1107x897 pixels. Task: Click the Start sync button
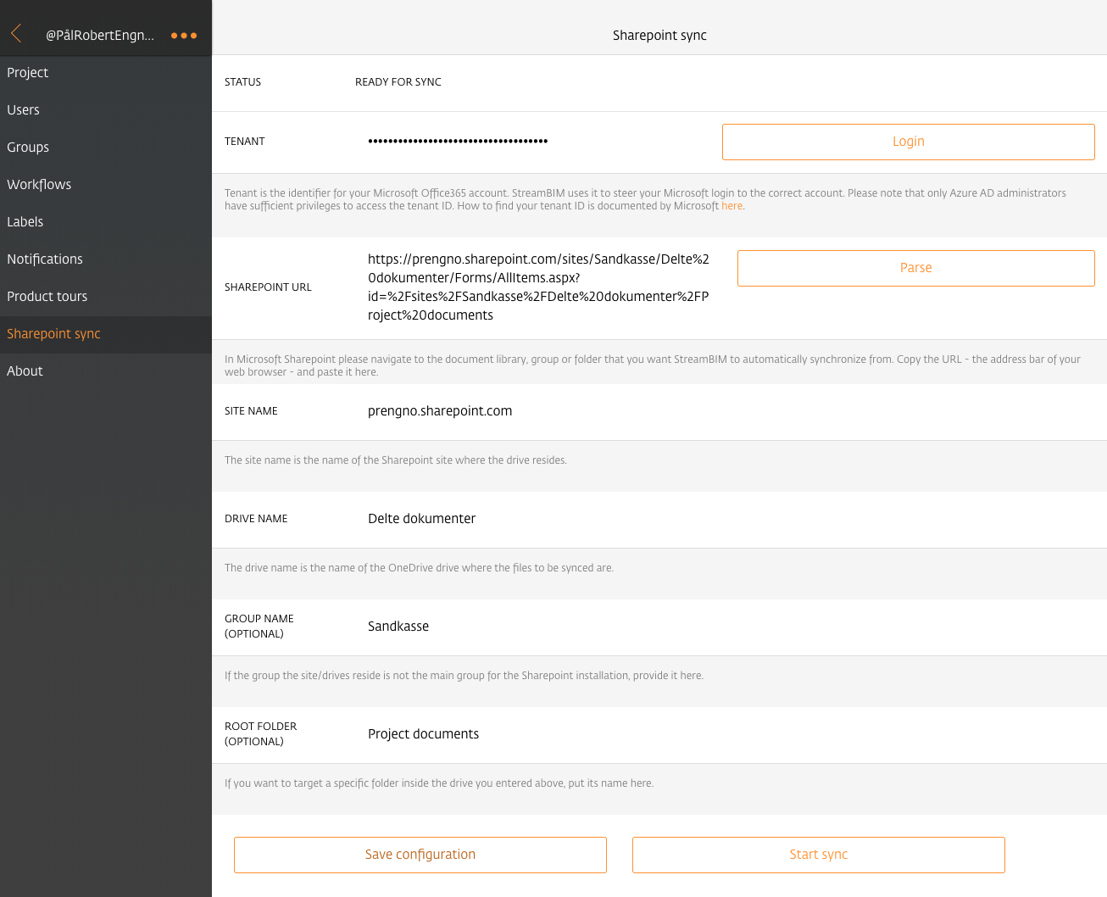coord(819,855)
